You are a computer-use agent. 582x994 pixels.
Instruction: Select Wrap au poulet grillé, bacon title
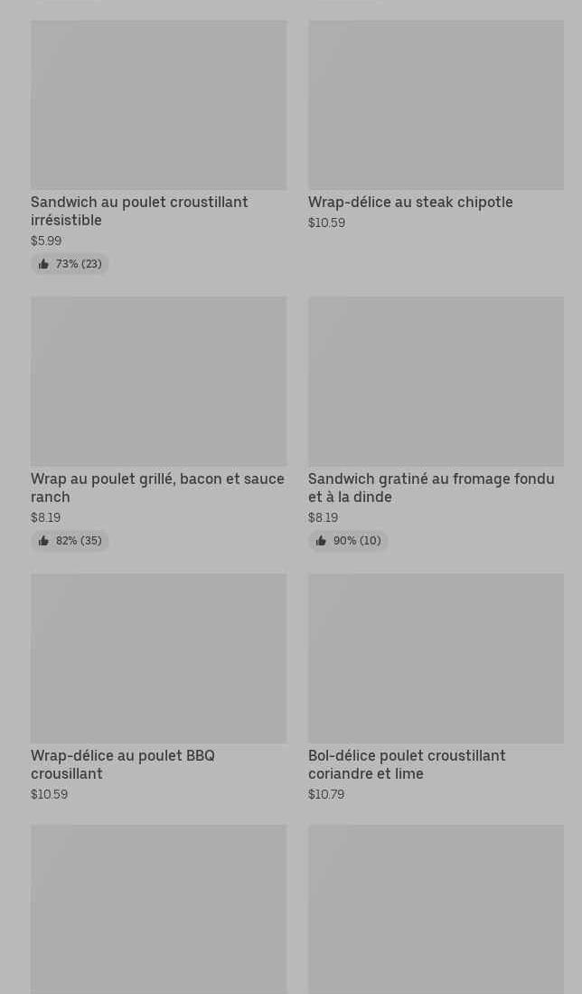[157, 488]
